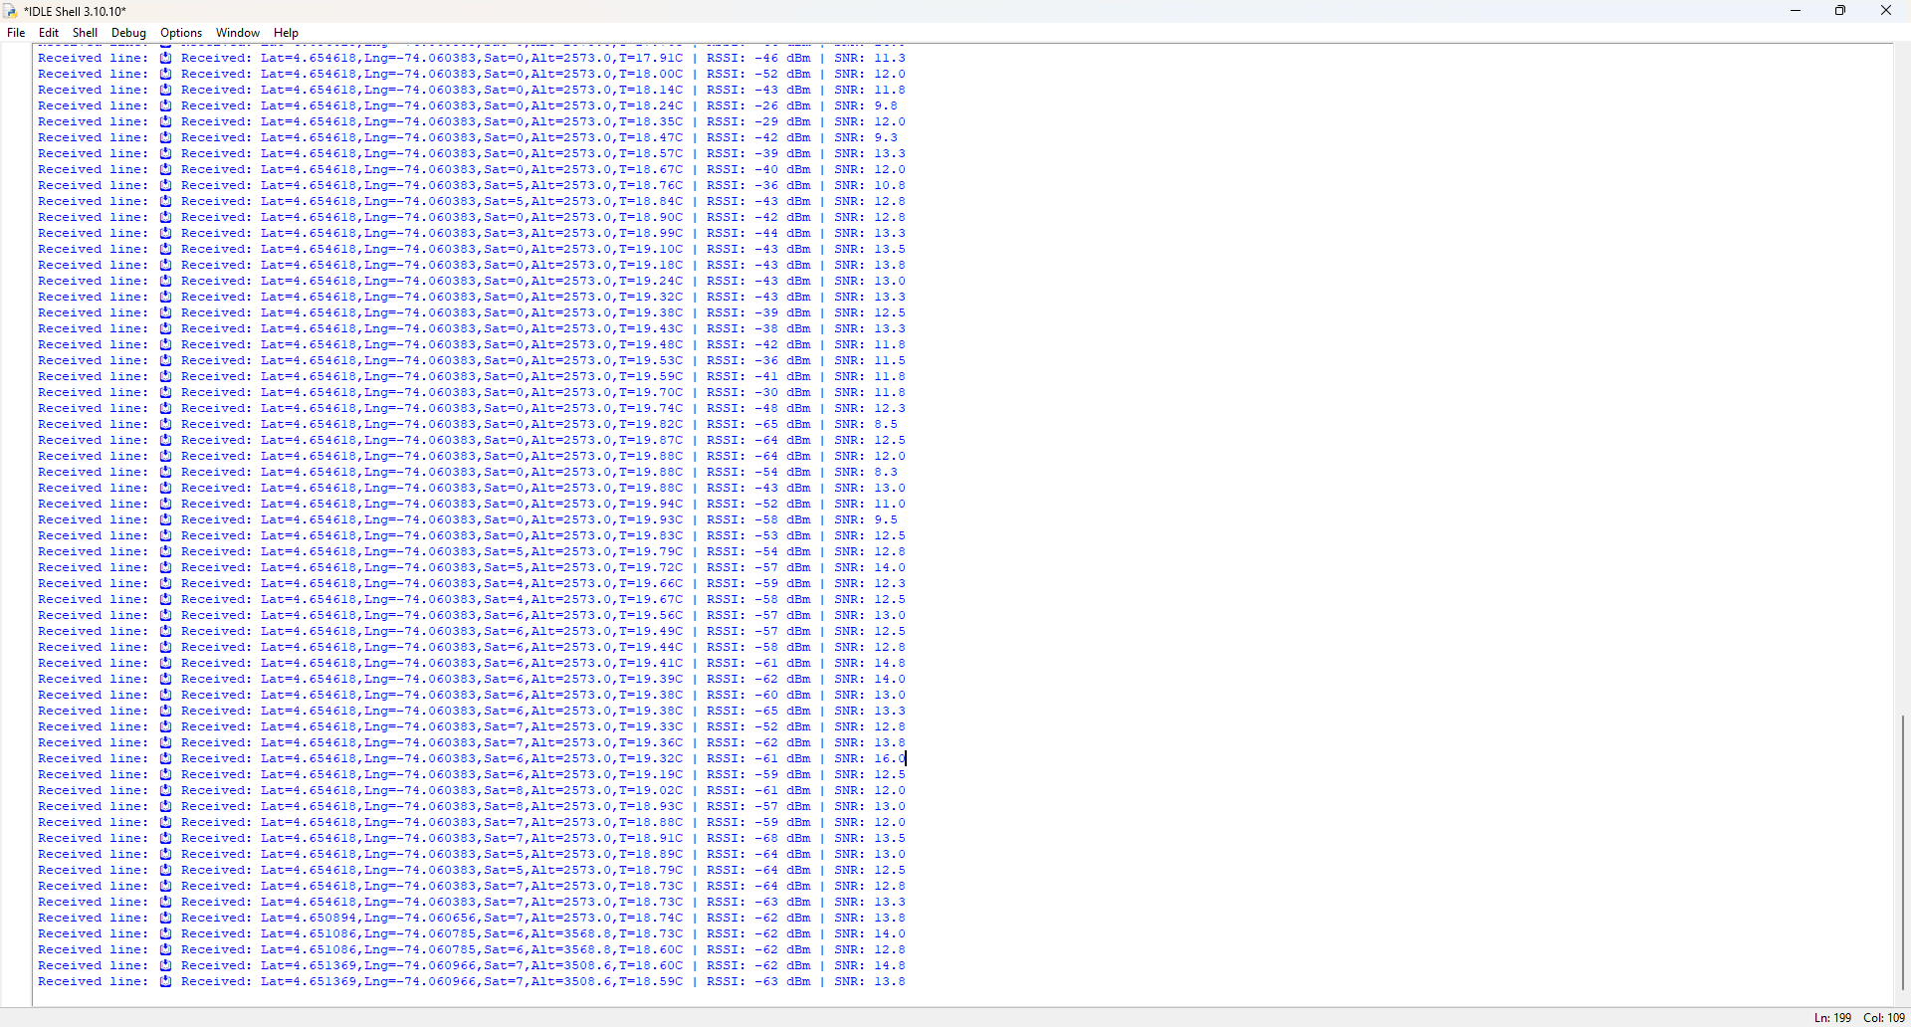
Task: Click the 'T=19.18C' temperature value
Action: pyautogui.click(x=651, y=265)
